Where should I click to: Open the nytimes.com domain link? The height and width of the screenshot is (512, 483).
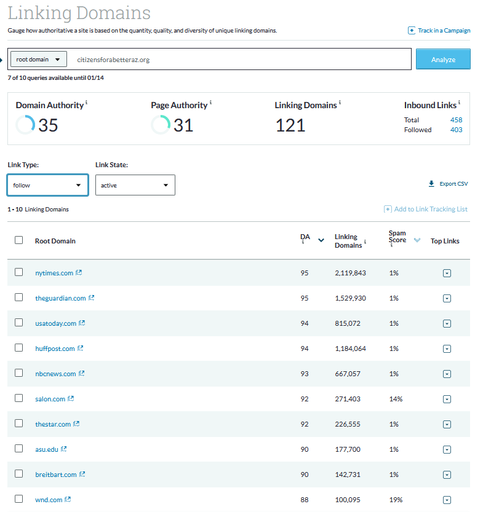pyautogui.click(x=54, y=273)
